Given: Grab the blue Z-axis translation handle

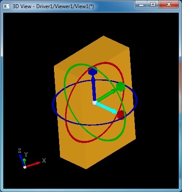Looking at the screenshot, I should pos(92,71).
